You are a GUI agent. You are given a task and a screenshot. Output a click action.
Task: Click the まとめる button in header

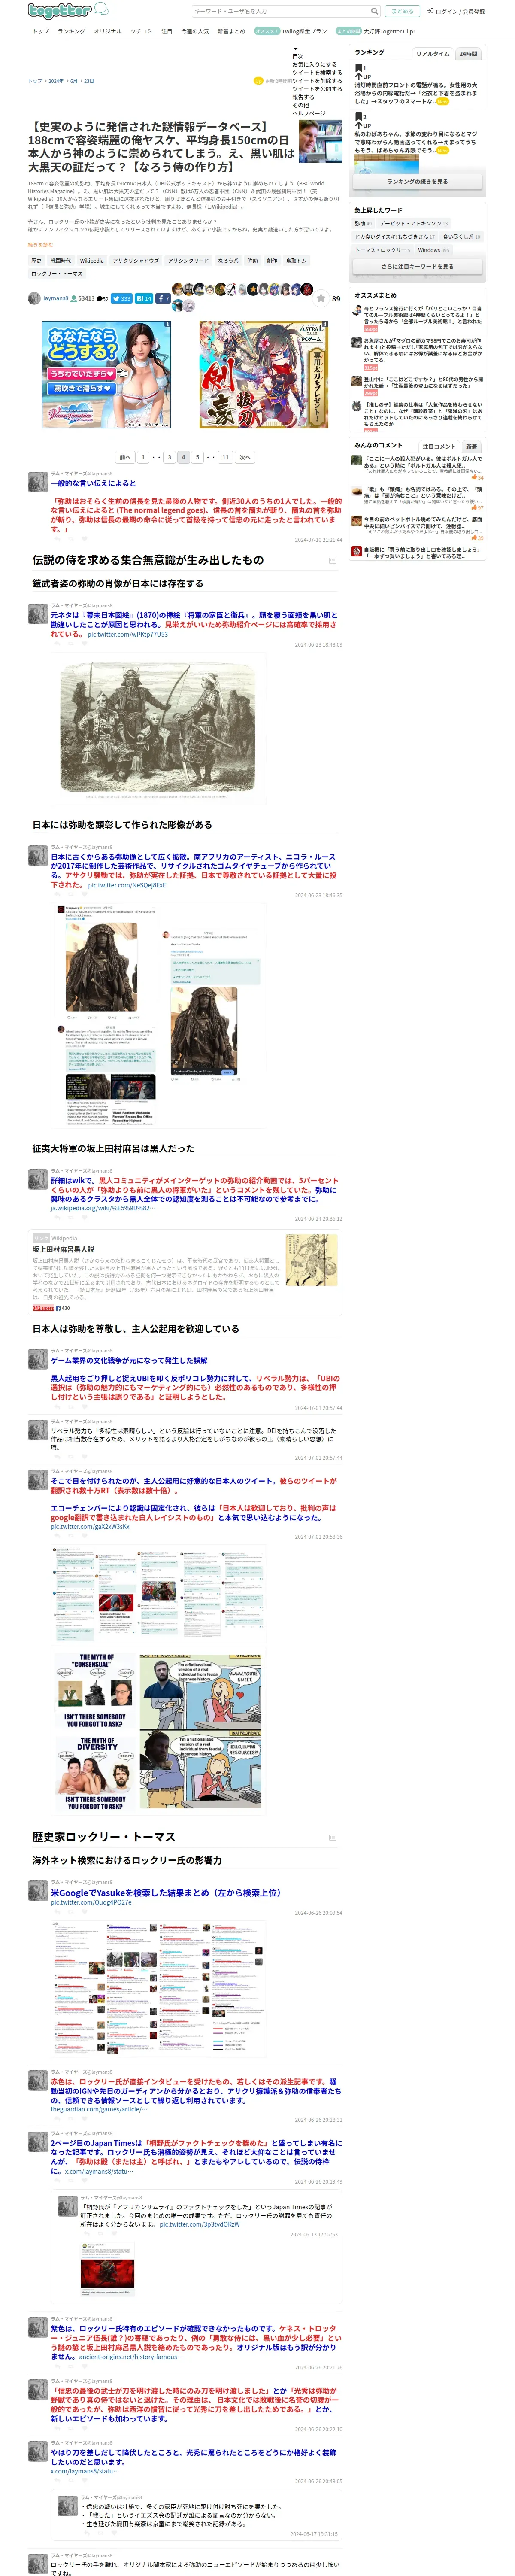(402, 11)
